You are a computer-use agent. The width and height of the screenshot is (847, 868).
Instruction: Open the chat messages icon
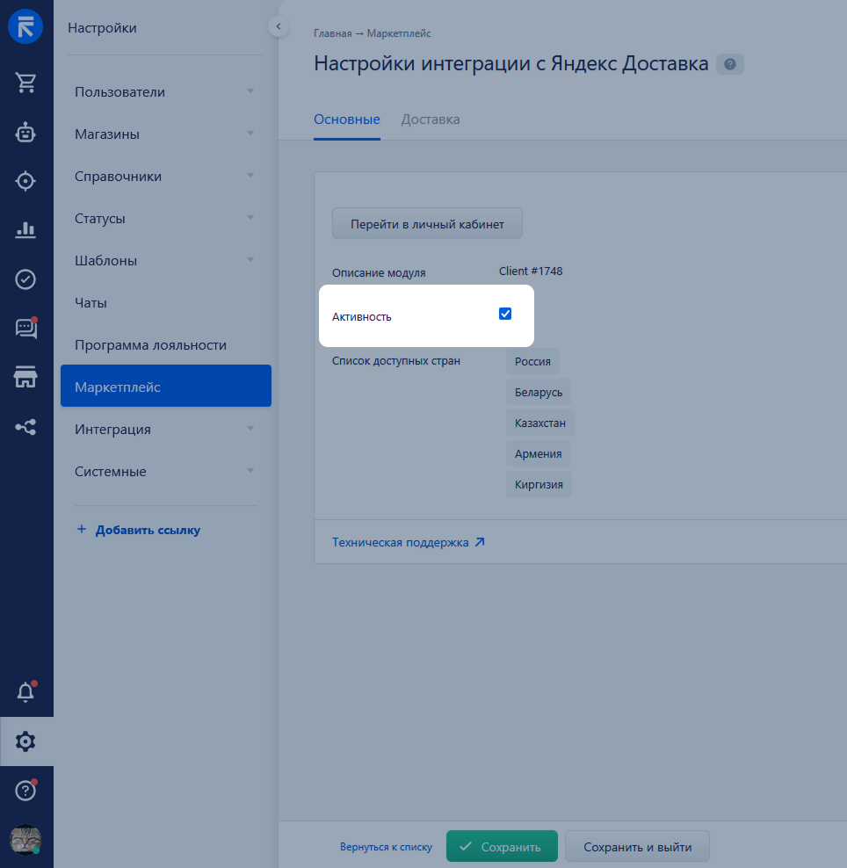pyautogui.click(x=25, y=329)
